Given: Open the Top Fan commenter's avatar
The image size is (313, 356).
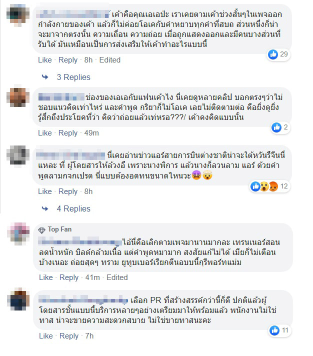Looking at the screenshot, I should [x=18, y=234].
